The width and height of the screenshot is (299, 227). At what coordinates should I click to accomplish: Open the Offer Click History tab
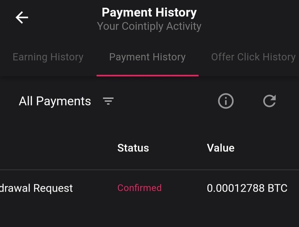(253, 57)
